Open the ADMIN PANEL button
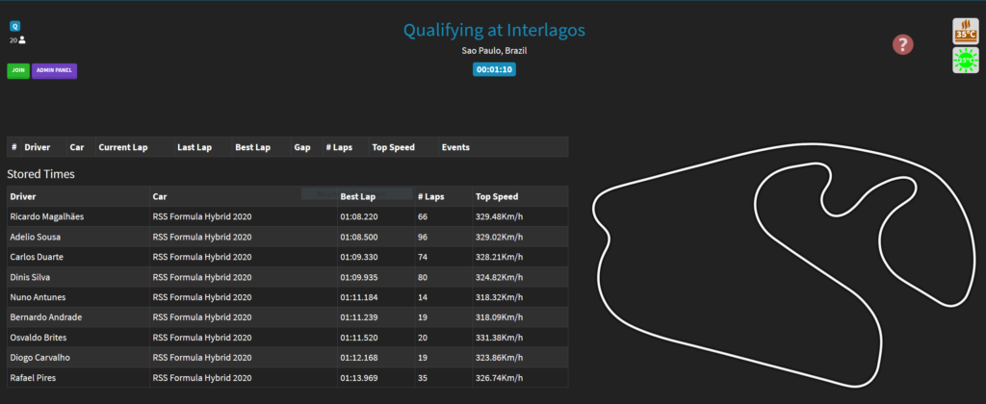 [x=54, y=70]
